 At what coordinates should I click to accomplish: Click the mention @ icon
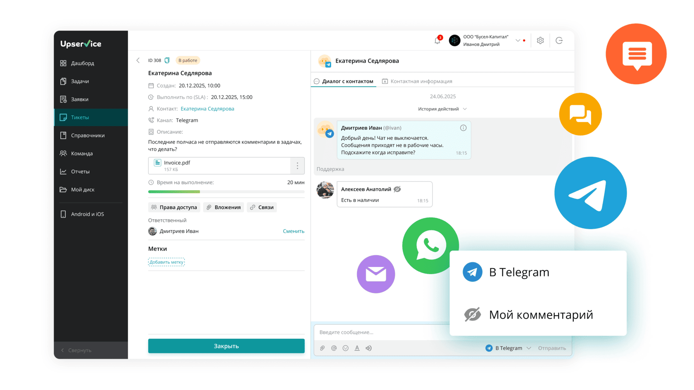pos(334,348)
